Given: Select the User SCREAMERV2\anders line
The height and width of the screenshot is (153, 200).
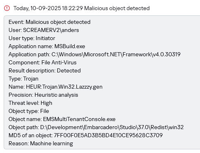Looking at the screenshot, I should point(44,30).
